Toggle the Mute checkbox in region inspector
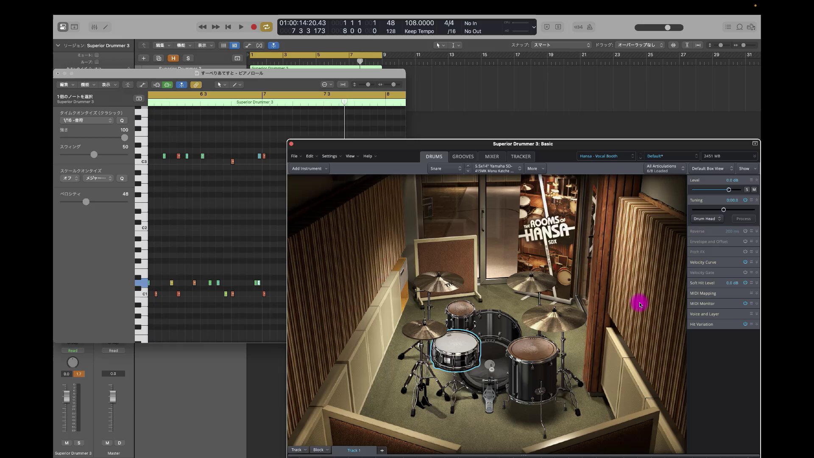Screen dimensions: 814x458 point(97,55)
